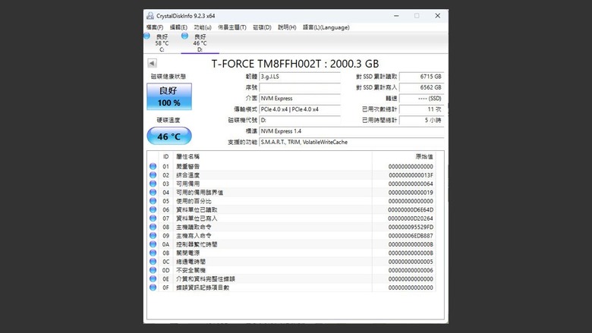Select the 主機讀取命令 attribute row name
The height and width of the screenshot is (333, 592).
pyautogui.click(x=194, y=227)
